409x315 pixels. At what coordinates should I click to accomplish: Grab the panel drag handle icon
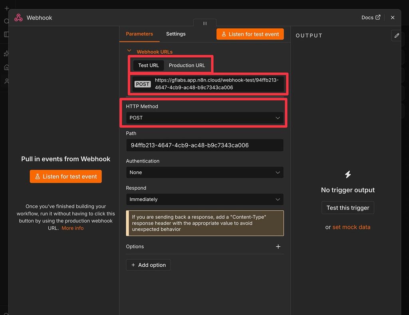205,24
